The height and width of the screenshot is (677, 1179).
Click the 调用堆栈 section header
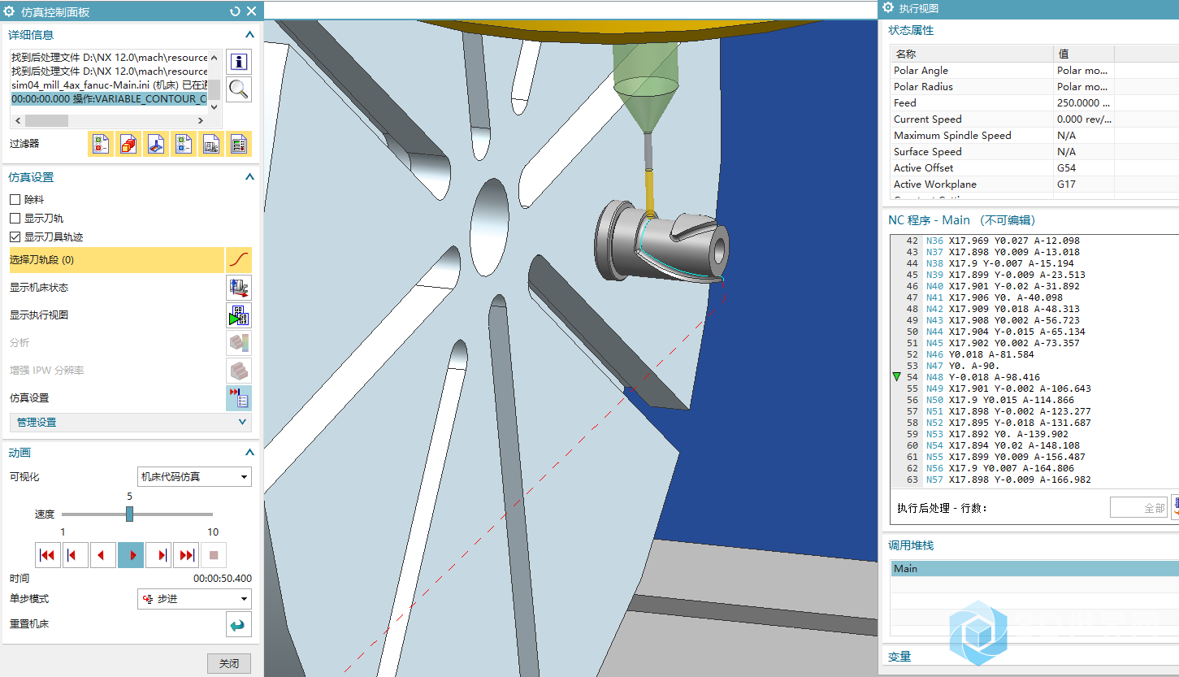[911, 545]
